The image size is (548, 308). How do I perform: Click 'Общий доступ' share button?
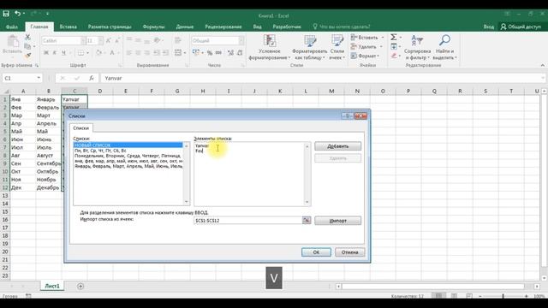(x=521, y=27)
